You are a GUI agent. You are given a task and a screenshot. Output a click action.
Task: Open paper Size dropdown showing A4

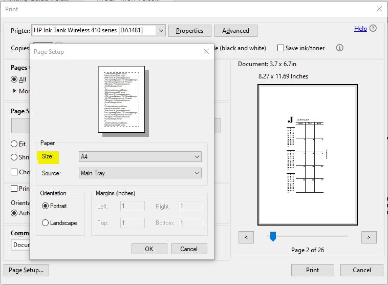point(140,157)
